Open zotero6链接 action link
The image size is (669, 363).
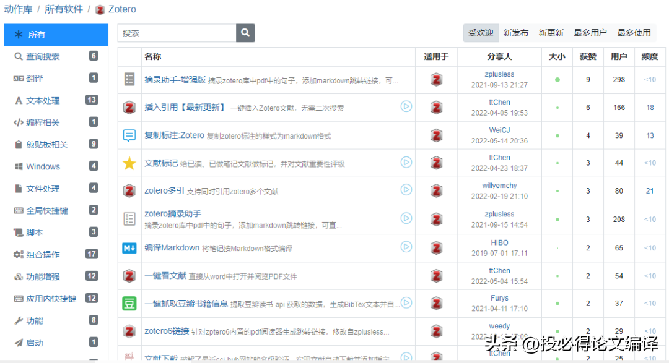coord(167,331)
